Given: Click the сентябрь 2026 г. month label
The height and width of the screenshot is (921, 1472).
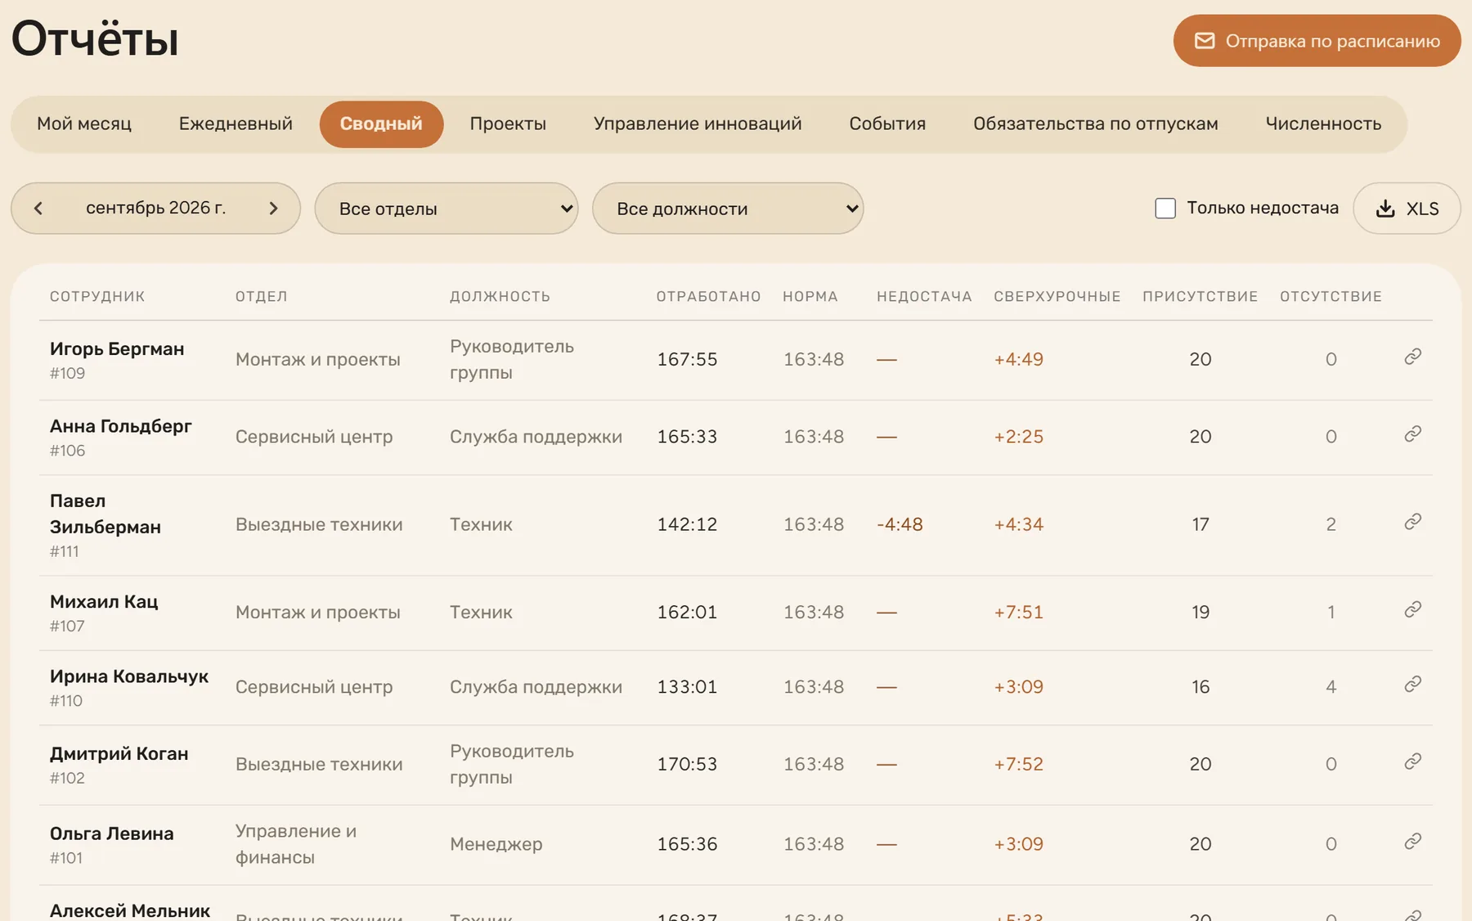Looking at the screenshot, I should pyautogui.click(x=155, y=208).
